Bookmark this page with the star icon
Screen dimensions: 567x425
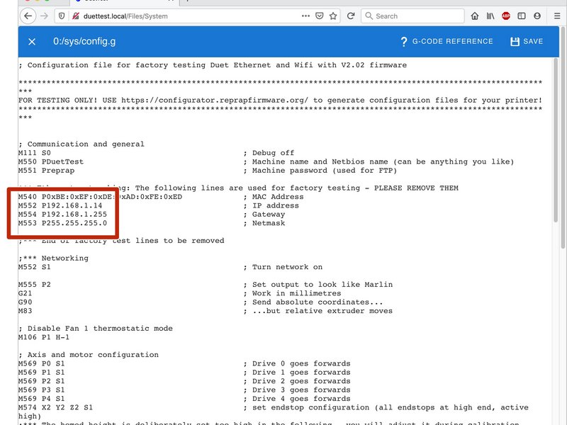[332, 16]
